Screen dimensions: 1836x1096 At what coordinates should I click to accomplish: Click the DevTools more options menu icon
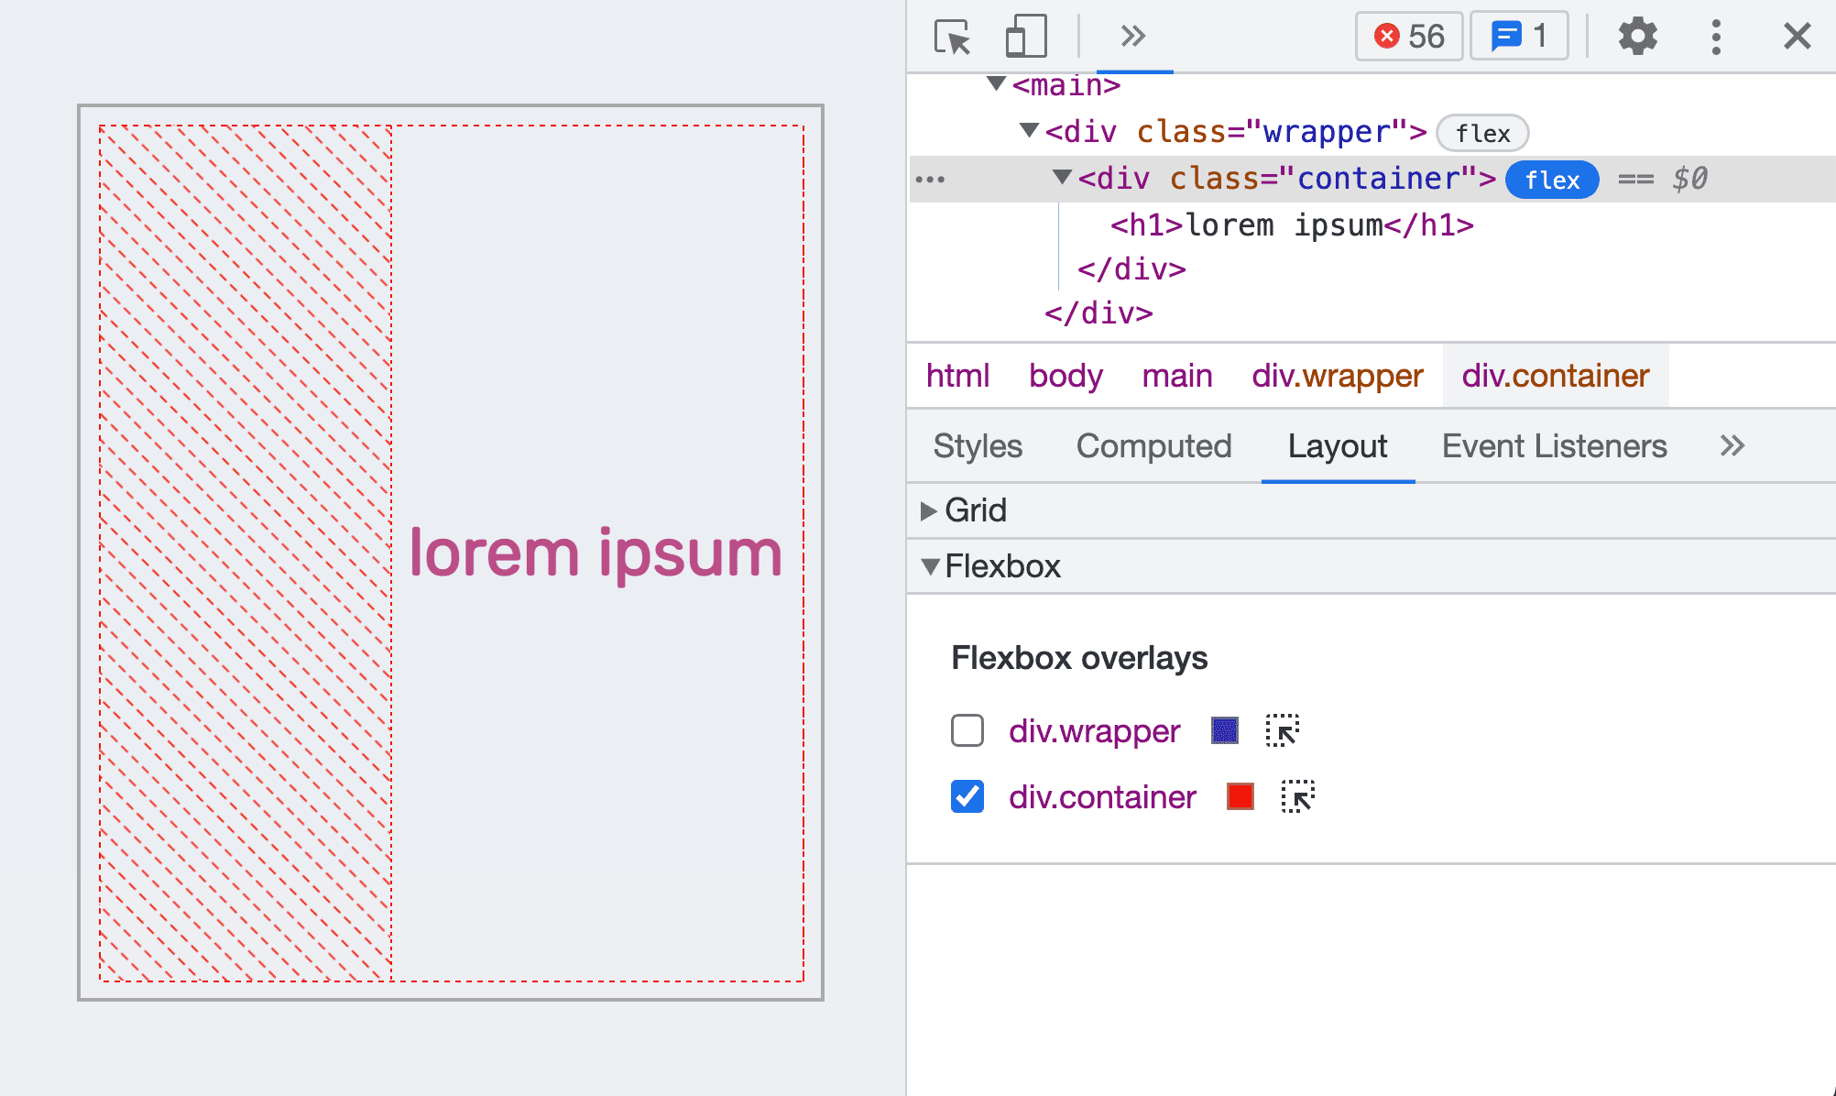pyautogui.click(x=1716, y=33)
